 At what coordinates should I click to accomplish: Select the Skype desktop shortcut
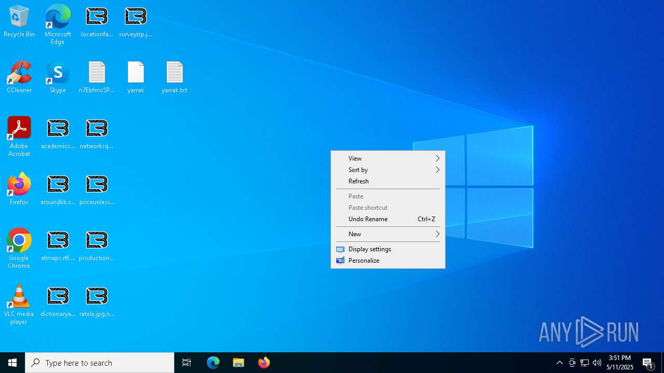click(58, 78)
